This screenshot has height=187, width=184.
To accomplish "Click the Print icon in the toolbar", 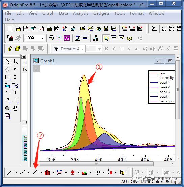I will click(x=51, y=38).
